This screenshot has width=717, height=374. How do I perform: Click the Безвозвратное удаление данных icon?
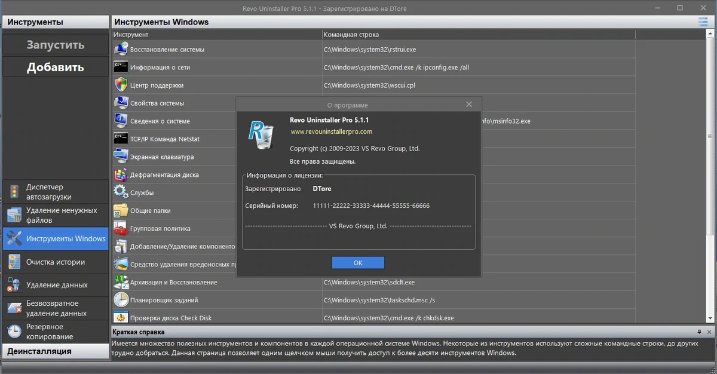[14, 308]
